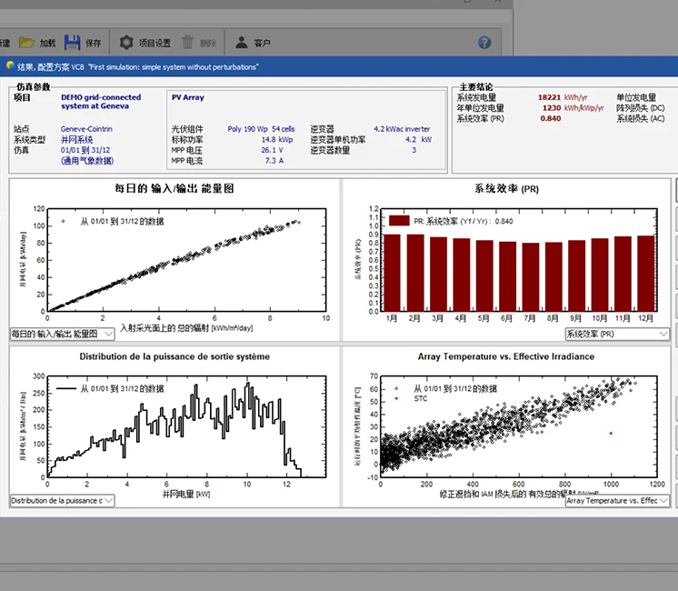This screenshot has height=591, width=678.
Task: Click the 加载 folder icon
Action: click(26, 43)
